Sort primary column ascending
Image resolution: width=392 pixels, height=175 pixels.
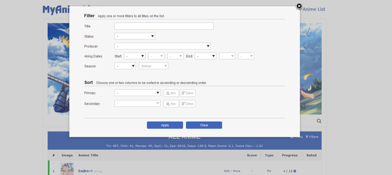171,93
